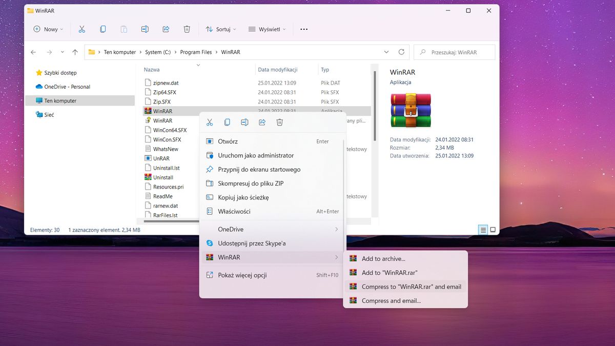Click the Copy icon in Explorer toolbar
Screen dimensions: 615x346
click(x=102, y=29)
